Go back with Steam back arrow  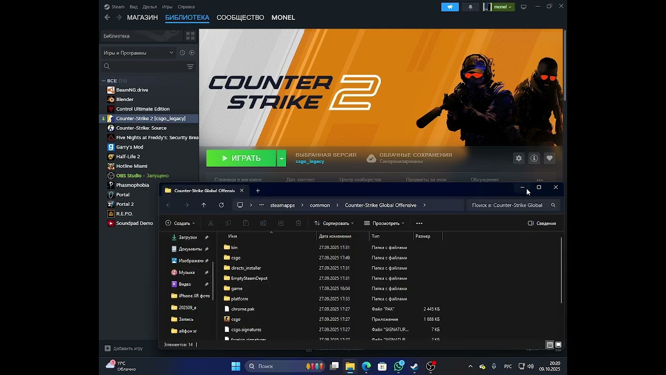point(107,17)
